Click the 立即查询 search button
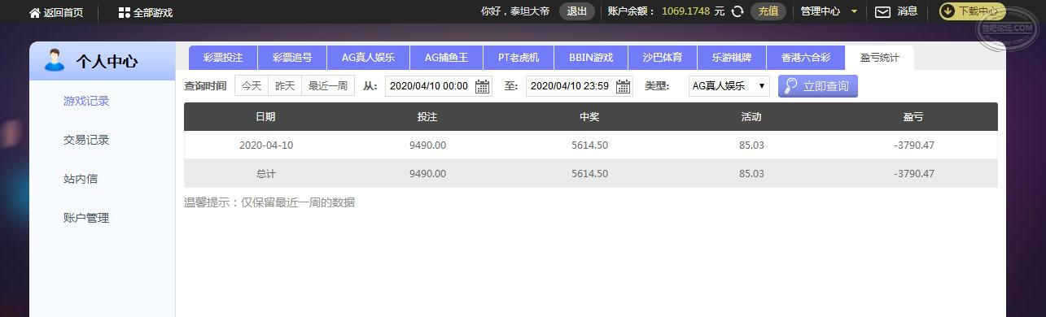 pos(817,86)
